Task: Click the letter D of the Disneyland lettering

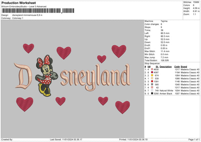Action: [23, 76]
